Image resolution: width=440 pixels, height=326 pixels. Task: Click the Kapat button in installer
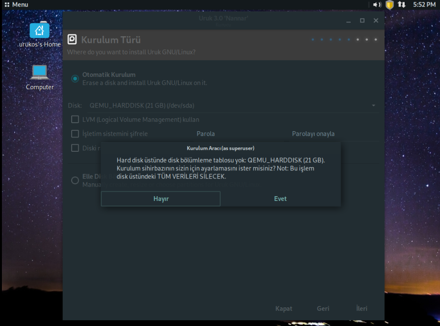(283, 309)
